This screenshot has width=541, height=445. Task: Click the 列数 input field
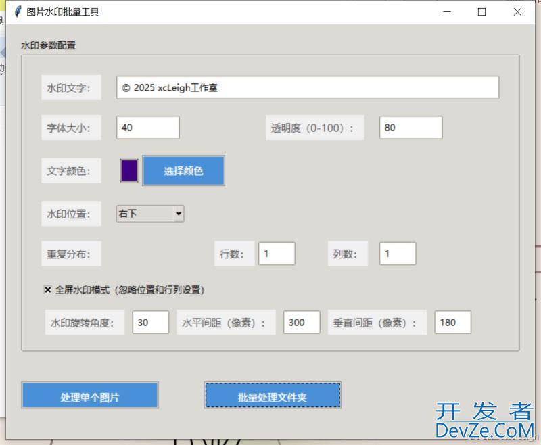[397, 254]
